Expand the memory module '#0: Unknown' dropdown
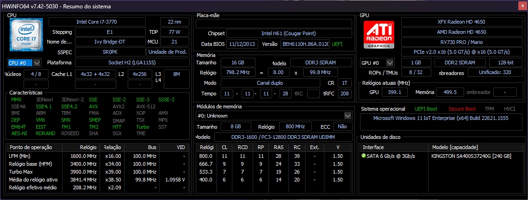 click(348, 115)
